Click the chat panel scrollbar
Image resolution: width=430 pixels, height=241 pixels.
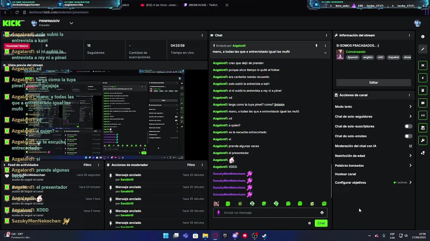pyautogui.click(x=332, y=181)
